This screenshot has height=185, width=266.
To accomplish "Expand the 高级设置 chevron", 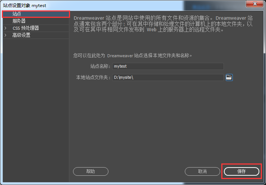I will [x=6, y=35].
